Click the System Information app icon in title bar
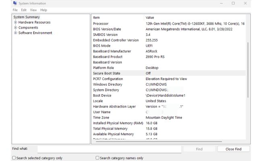 click(x=15, y=3)
